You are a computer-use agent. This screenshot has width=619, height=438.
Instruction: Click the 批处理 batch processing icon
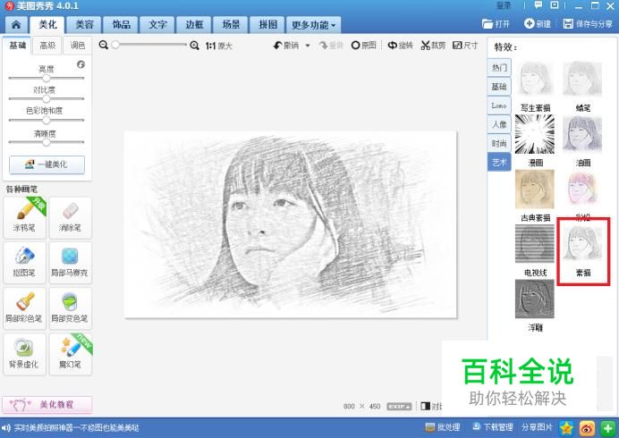click(x=430, y=427)
